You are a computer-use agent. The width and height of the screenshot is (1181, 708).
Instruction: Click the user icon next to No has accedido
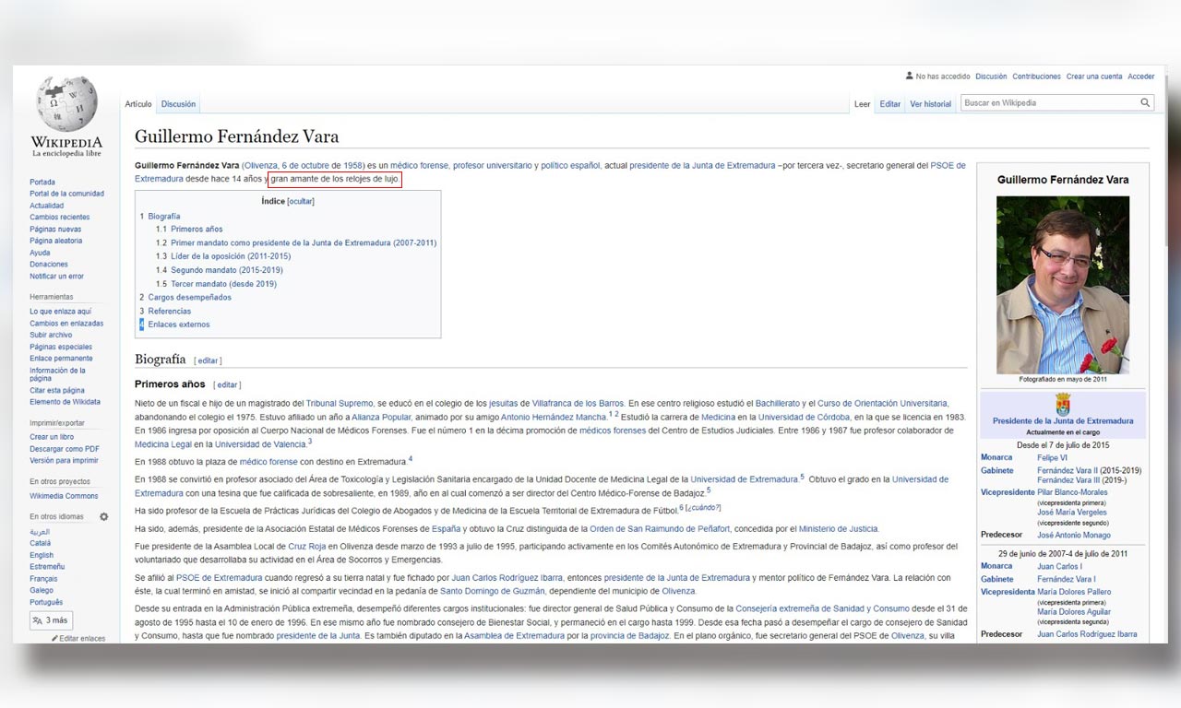point(909,77)
